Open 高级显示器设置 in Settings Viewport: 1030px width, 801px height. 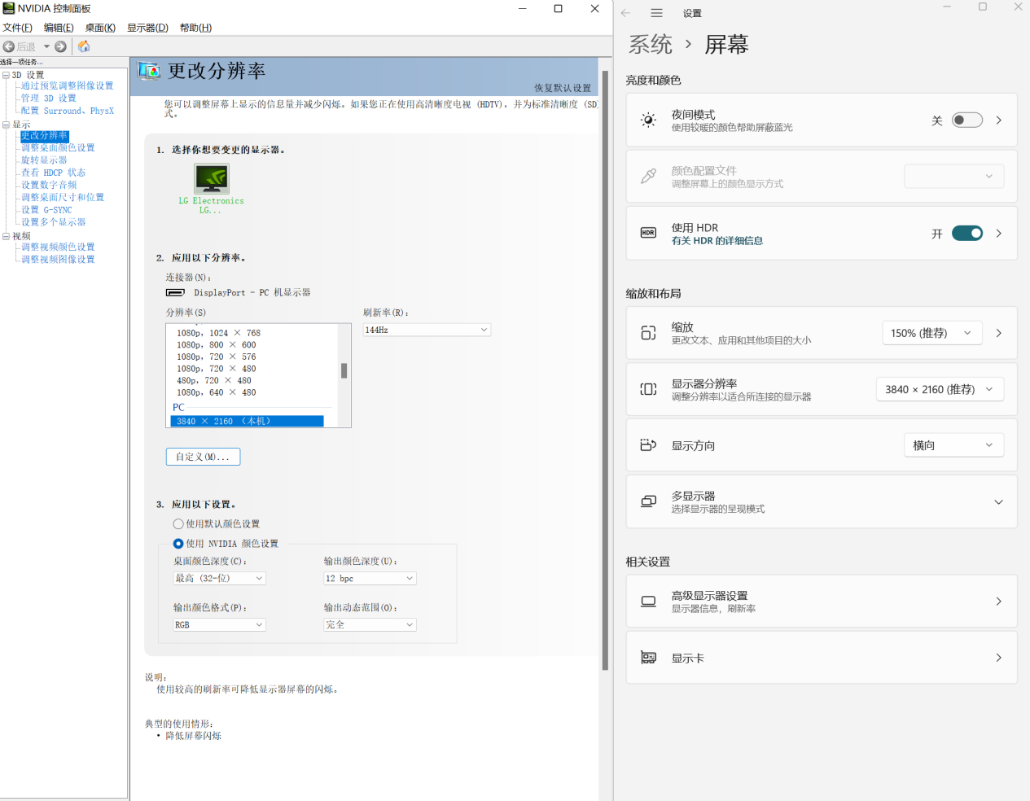(822, 602)
